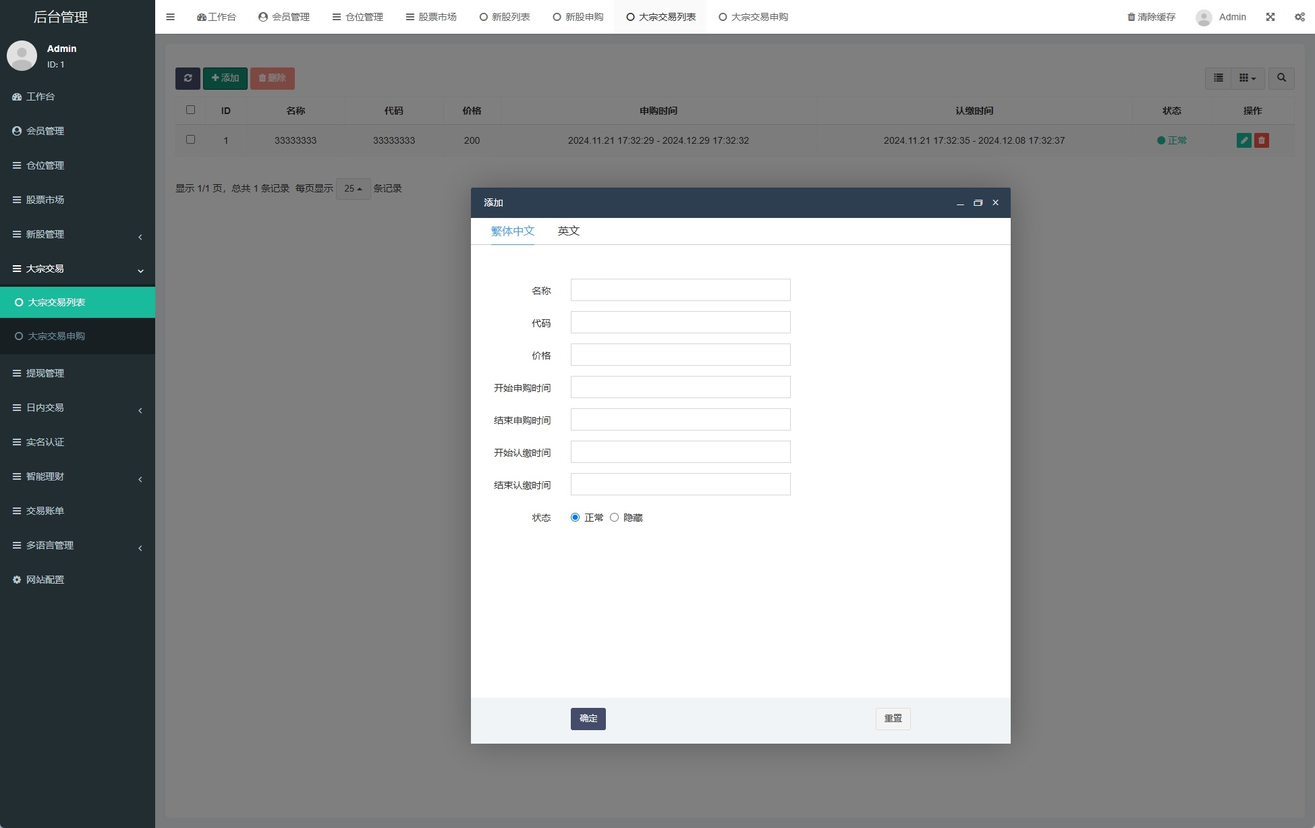
Task: Select 大宗交易列表 in the sidebar submenu
Action: click(78, 302)
